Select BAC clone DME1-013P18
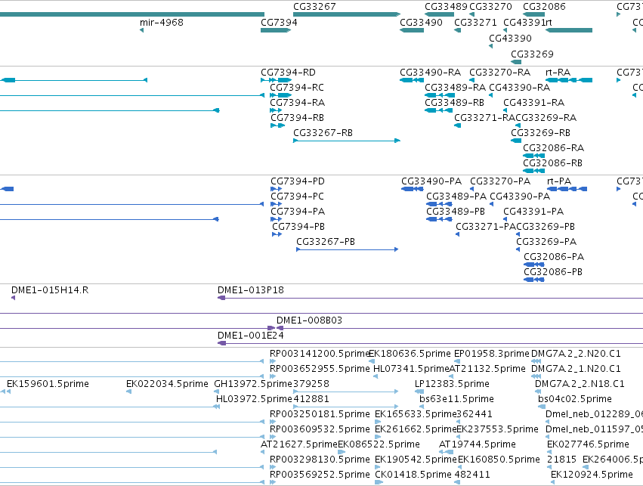Screen dimensions: 643x486 coord(251,291)
